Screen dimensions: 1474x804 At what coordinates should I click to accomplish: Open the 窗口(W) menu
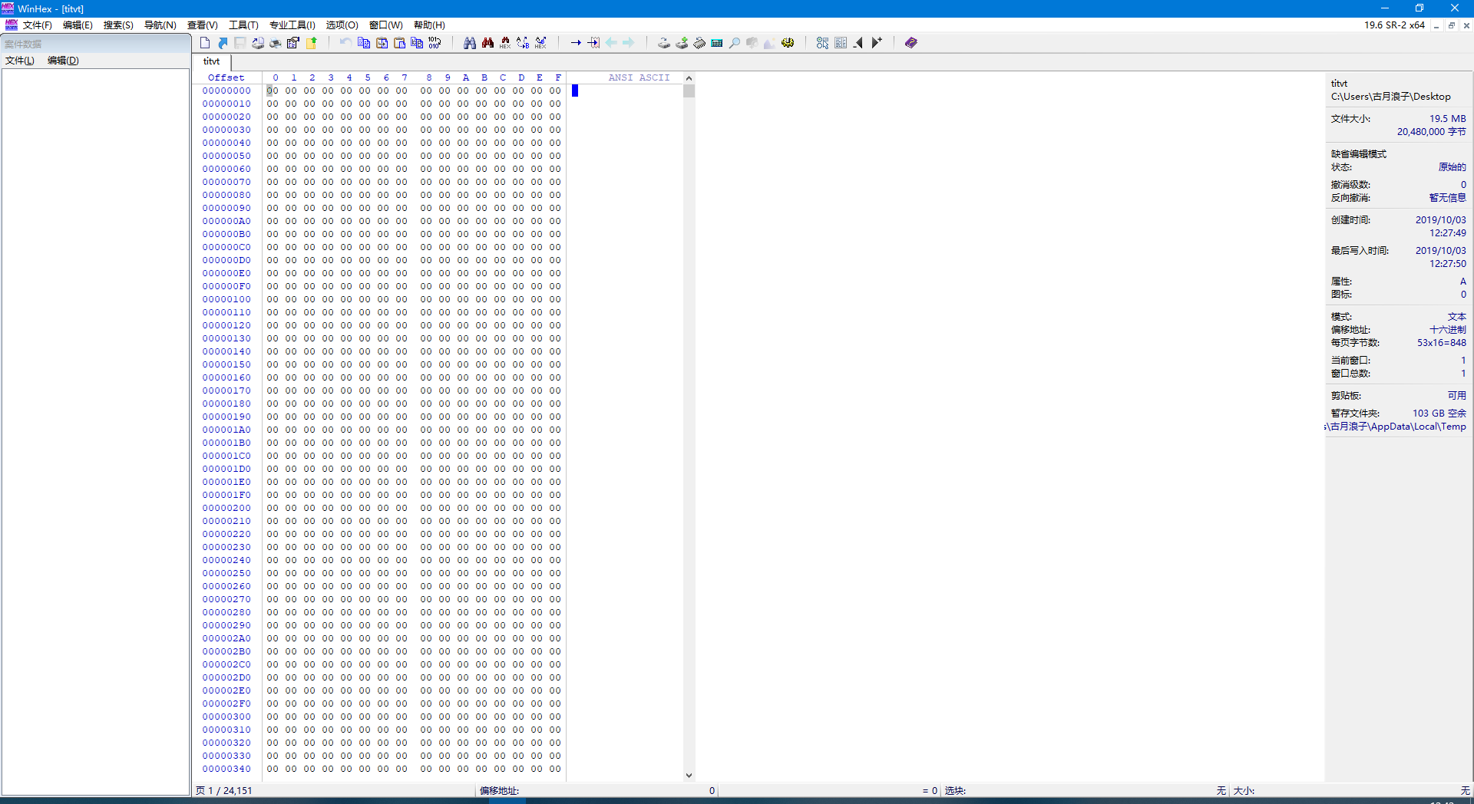385,25
